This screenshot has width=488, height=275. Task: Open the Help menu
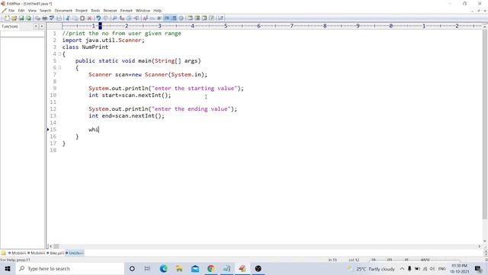pos(158,11)
